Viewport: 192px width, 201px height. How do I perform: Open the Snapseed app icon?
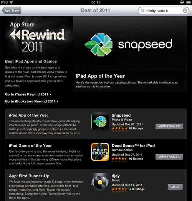[100, 121]
